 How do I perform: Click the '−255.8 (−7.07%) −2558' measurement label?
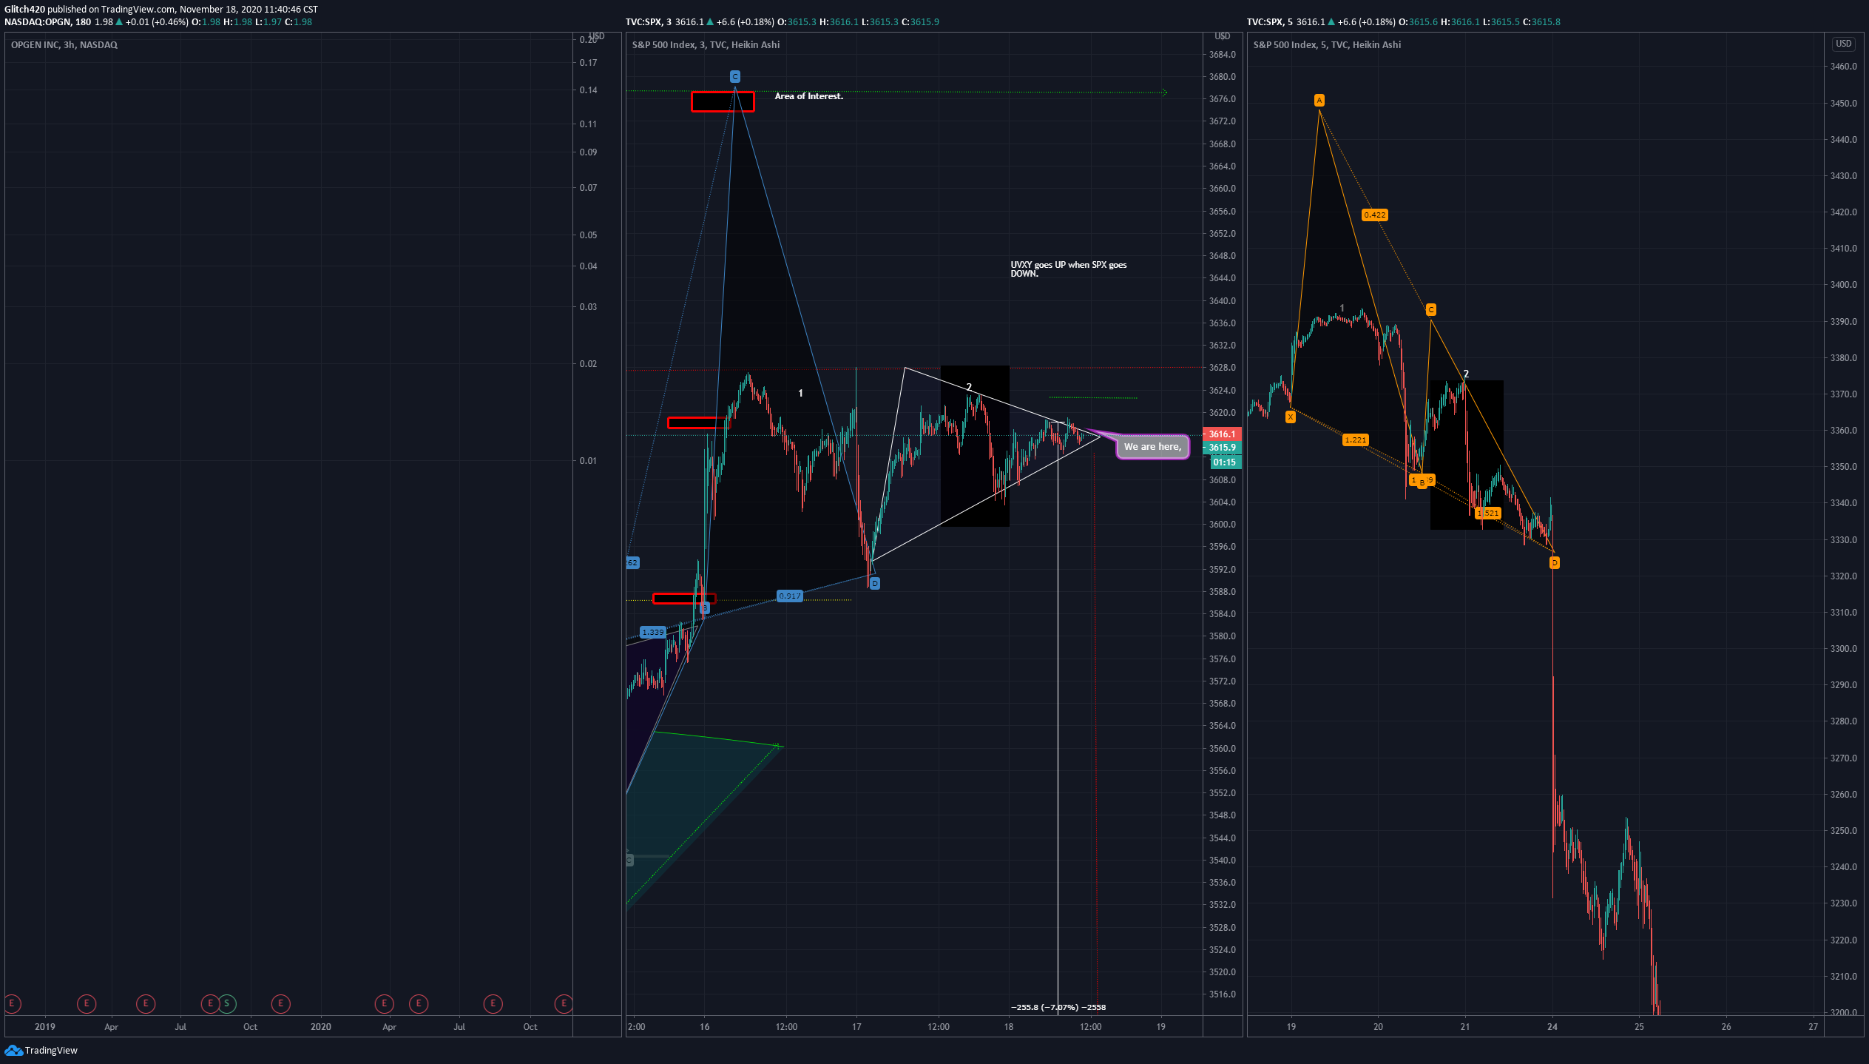click(x=1058, y=1007)
